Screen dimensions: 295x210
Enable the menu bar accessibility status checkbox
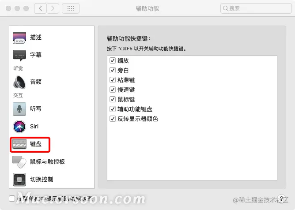12,199
